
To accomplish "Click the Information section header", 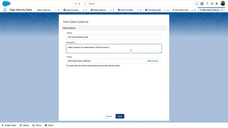I will (114, 28).
